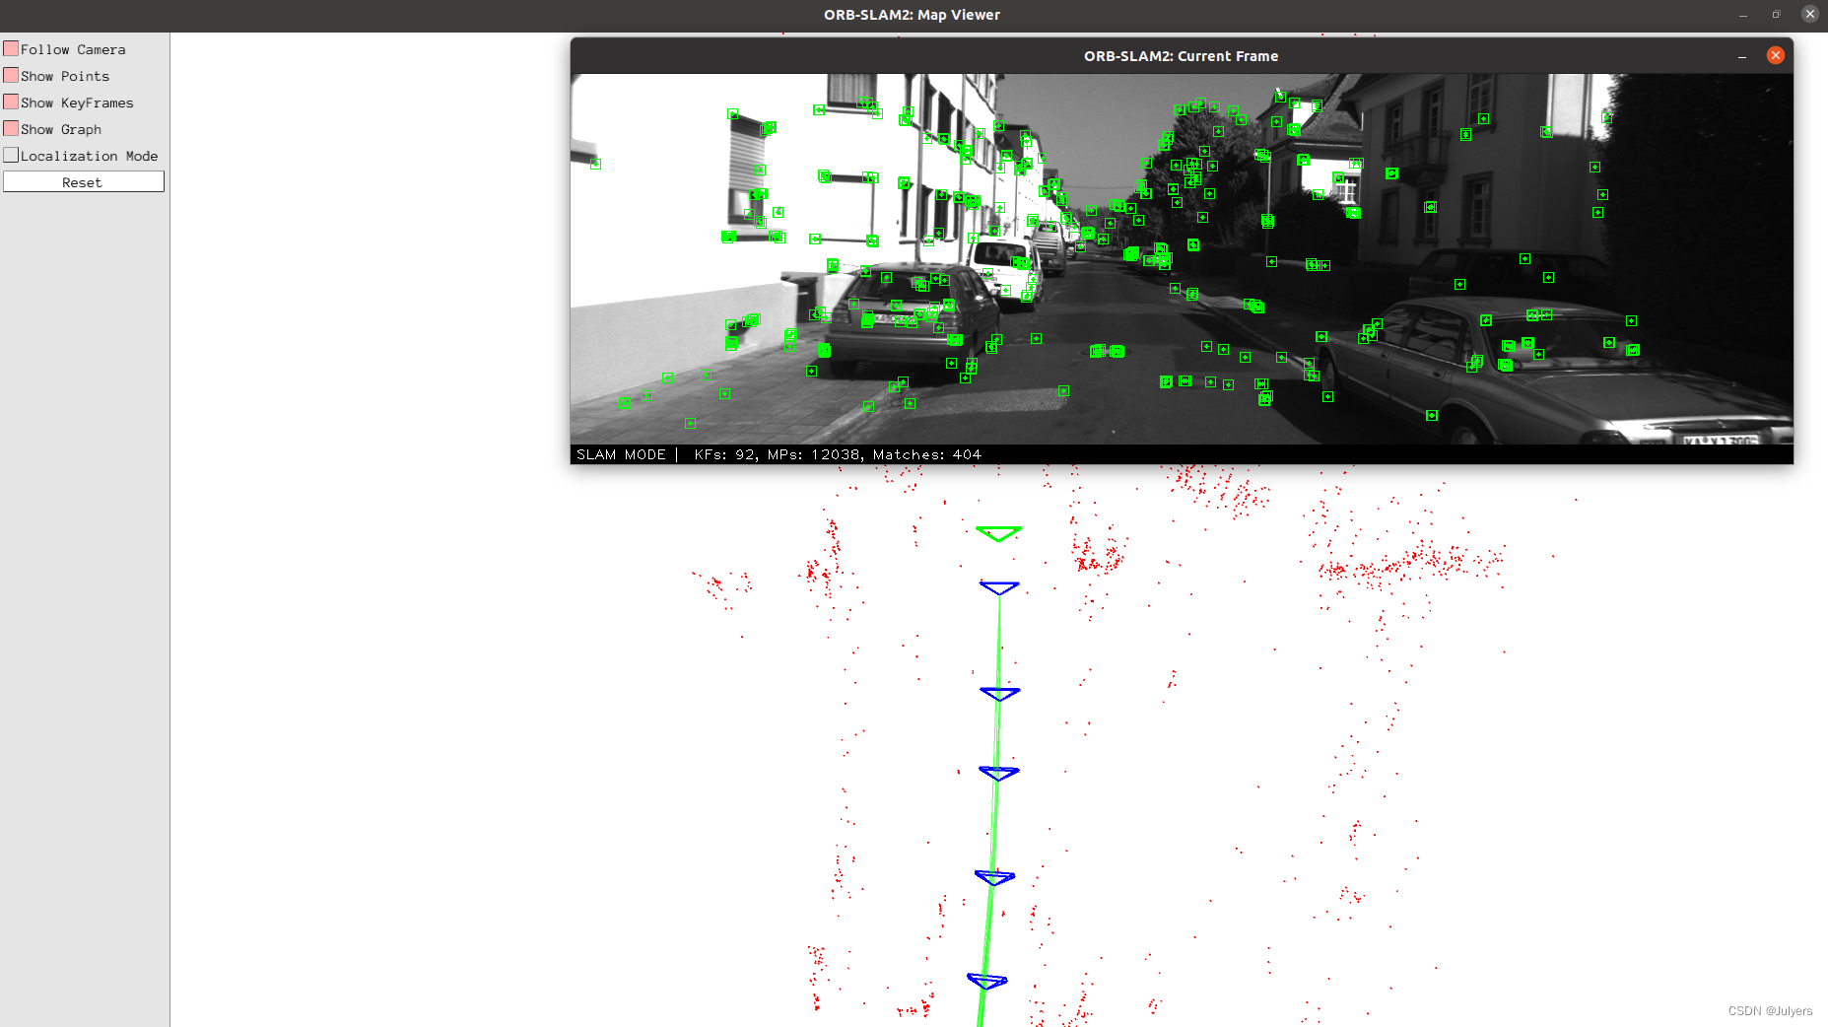Screen dimensions: 1828x1027
Task: Toggle Show Graph off
Action: [x=11, y=127]
